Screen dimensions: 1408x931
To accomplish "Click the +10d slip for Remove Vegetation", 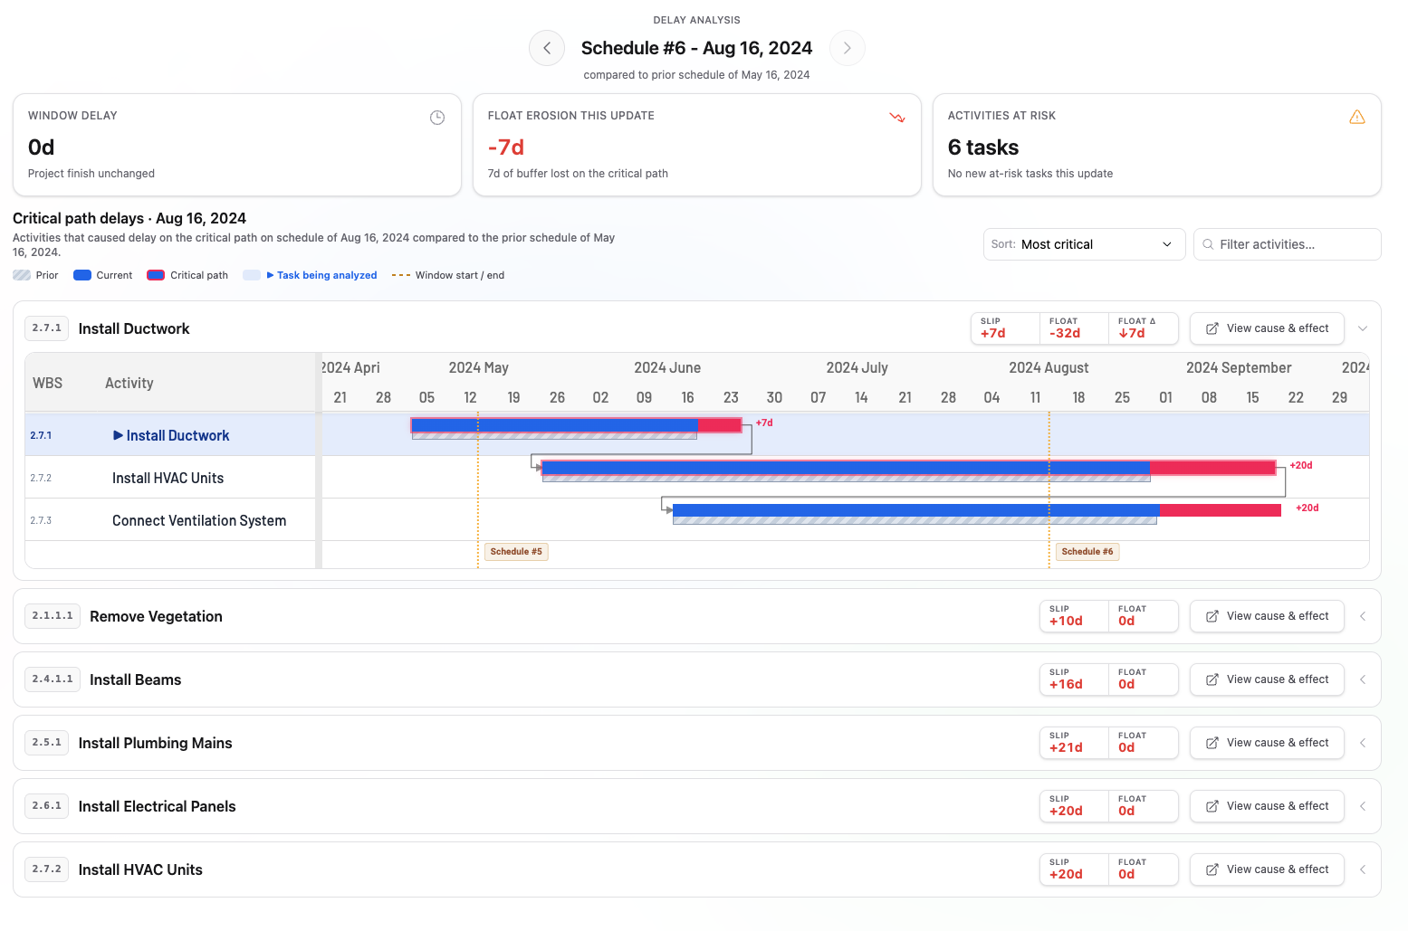I will click(1066, 621).
